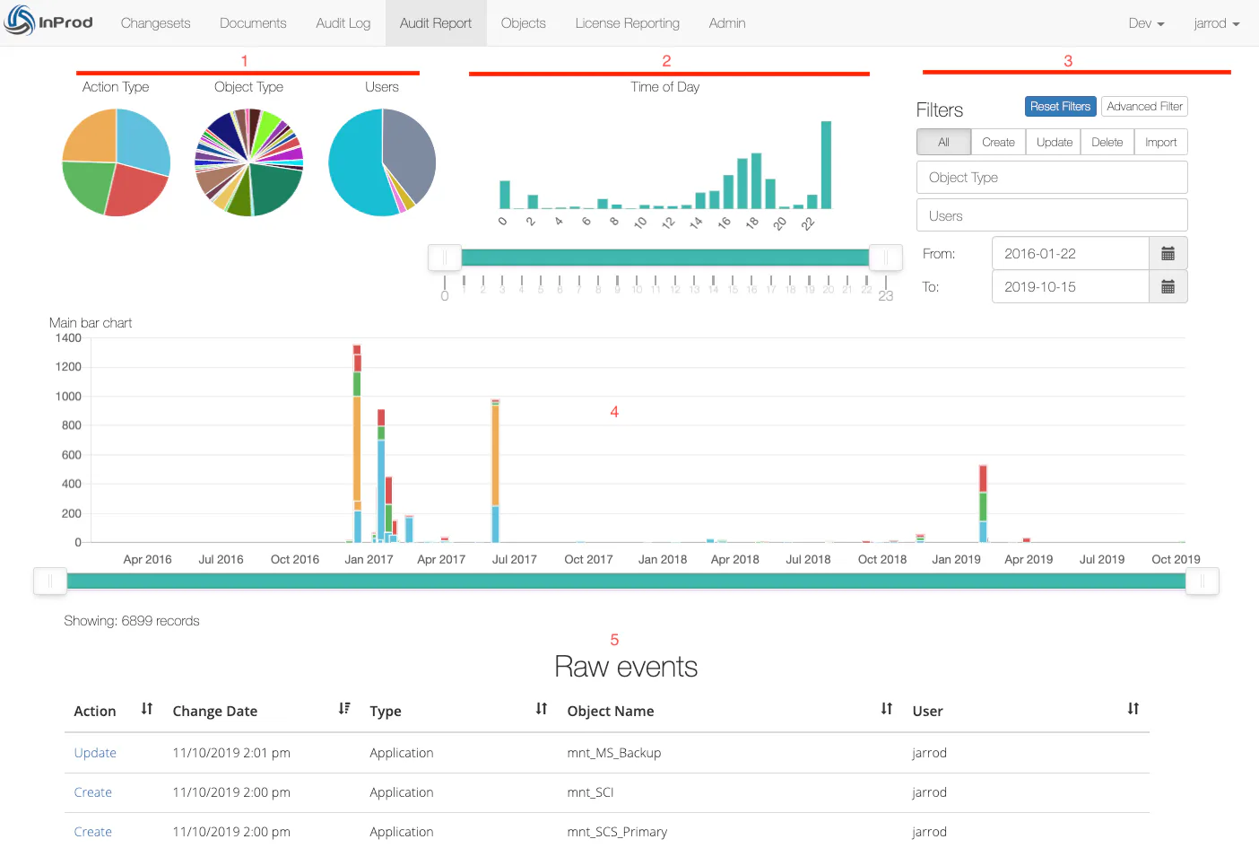Image resolution: width=1259 pixels, height=848 pixels.
Task: Sort table by Change Date column
Action: [x=344, y=709]
